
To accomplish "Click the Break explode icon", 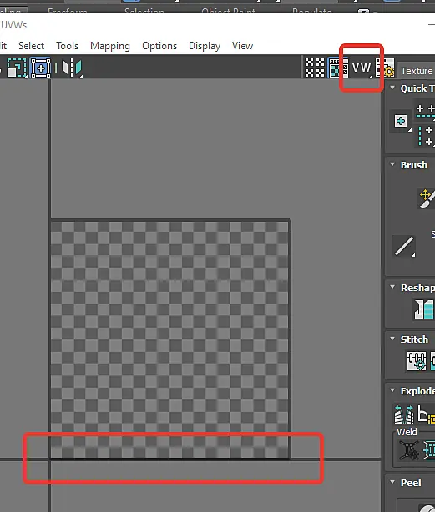I will point(404,414).
